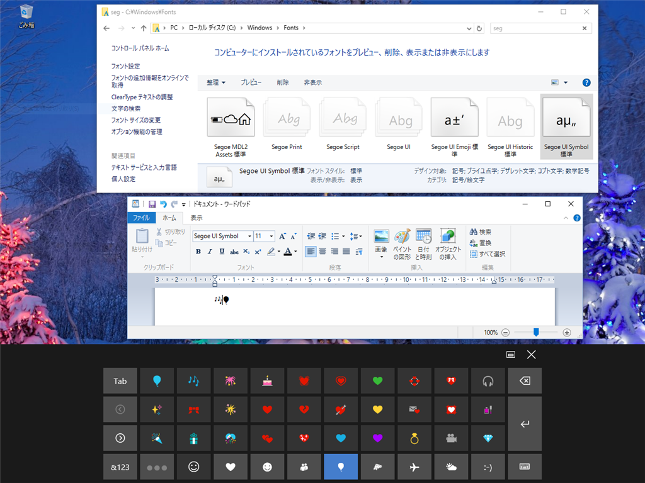
Task: Insert an object in WordPad
Action: [448, 245]
